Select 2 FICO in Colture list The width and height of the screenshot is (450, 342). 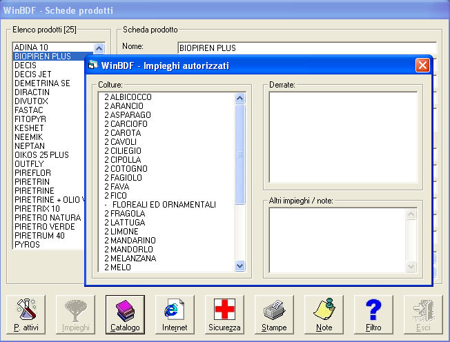click(x=167, y=196)
